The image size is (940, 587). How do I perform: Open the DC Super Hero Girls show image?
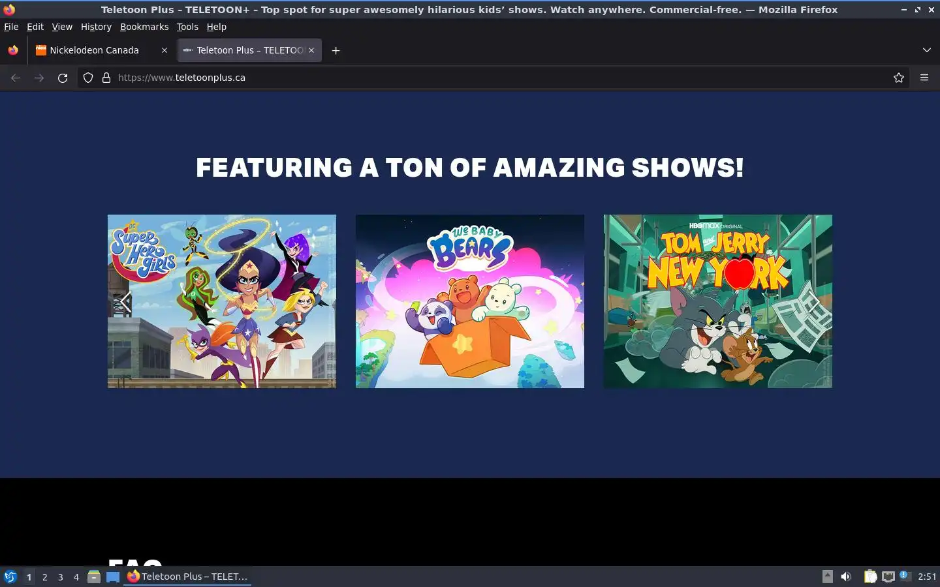tap(222, 301)
